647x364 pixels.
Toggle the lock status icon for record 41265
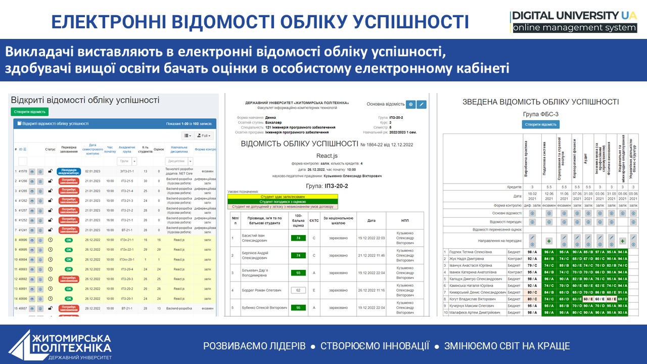click(x=50, y=191)
